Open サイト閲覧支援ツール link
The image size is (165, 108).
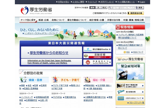[x=126, y=2]
